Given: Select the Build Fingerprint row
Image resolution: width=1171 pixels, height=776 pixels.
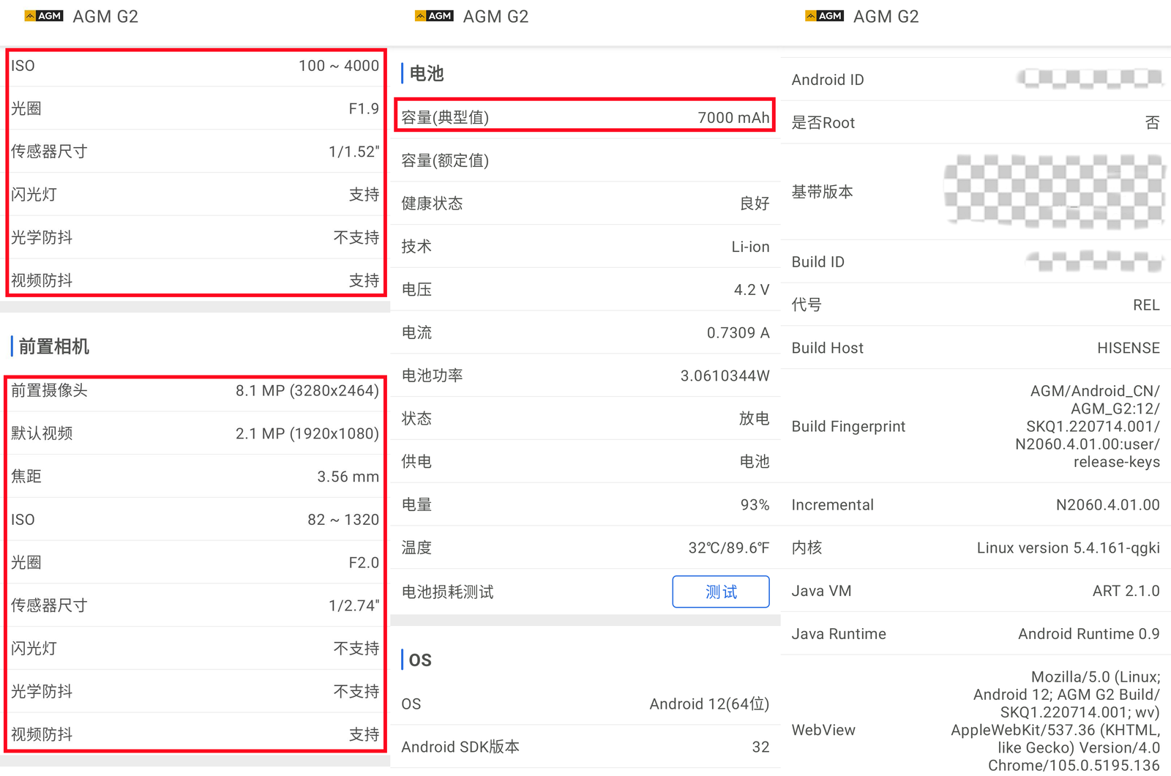Looking at the screenshot, I should pos(976,426).
